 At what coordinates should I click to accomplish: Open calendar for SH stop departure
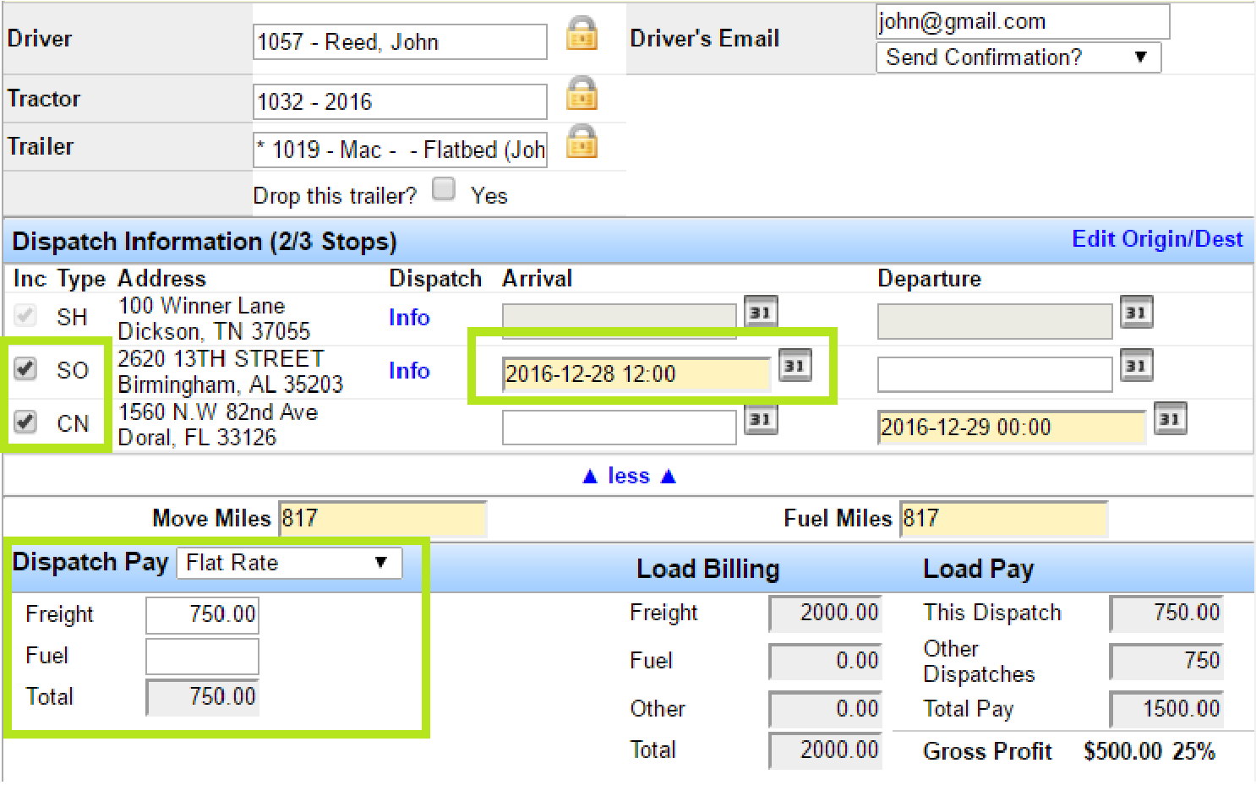(1136, 313)
